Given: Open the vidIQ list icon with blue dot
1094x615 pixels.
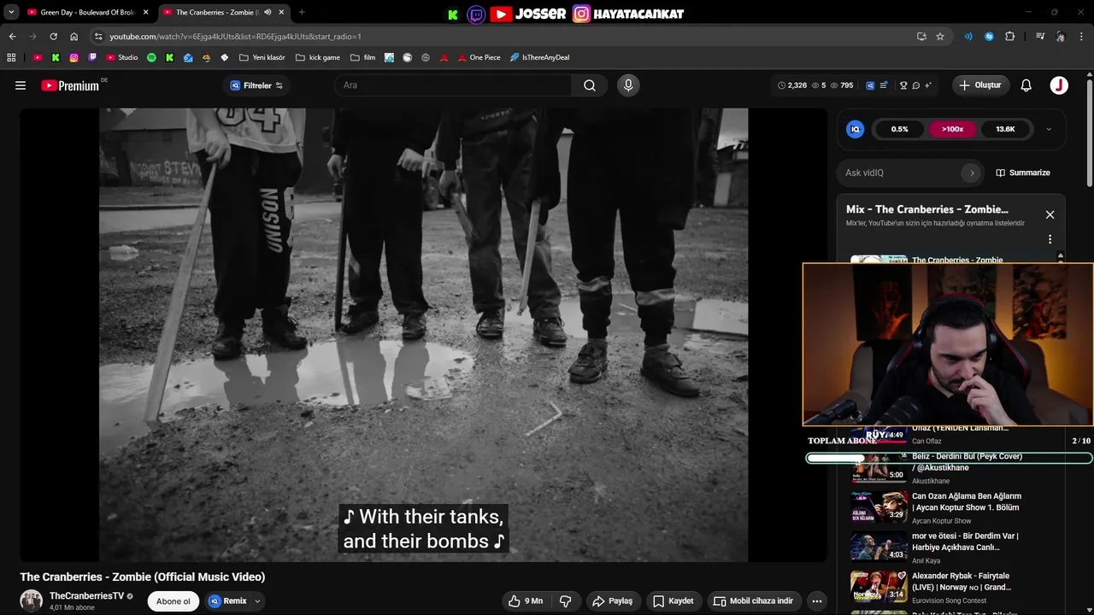Looking at the screenshot, I should pyautogui.click(x=884, y=85).
